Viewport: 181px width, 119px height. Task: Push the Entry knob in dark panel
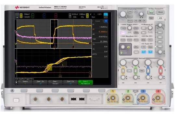click(123, 47)
